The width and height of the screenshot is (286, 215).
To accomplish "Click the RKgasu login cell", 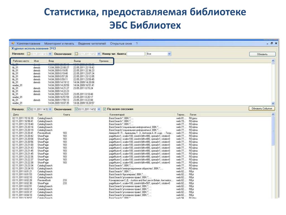I will click(193, 118).
